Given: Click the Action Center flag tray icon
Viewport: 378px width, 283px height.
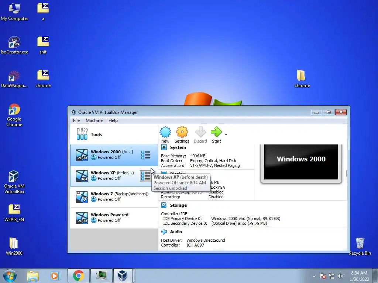Looking at the screenshot, I should coord(323,276).
